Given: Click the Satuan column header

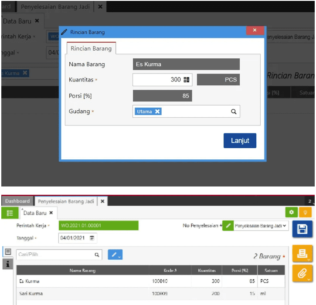Looking at the screenshot, I should pos(271,270).
